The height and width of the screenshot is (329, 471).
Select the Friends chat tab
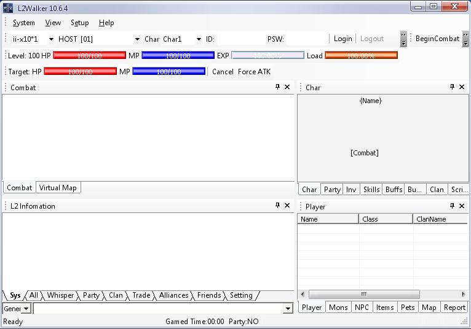209,295
